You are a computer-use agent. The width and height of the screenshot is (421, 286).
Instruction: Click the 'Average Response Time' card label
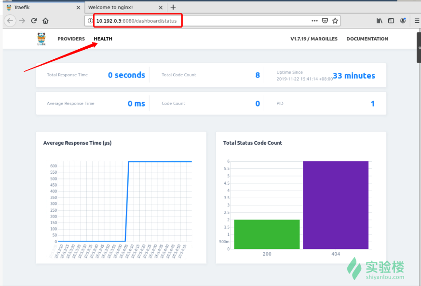click(x=70, y=103)
